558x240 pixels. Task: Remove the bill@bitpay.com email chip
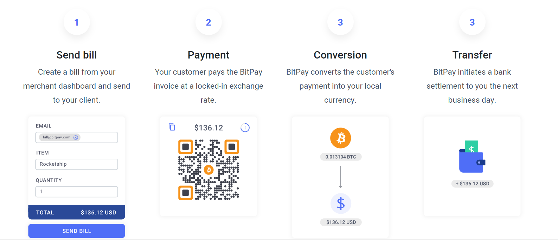click(76, 138)
